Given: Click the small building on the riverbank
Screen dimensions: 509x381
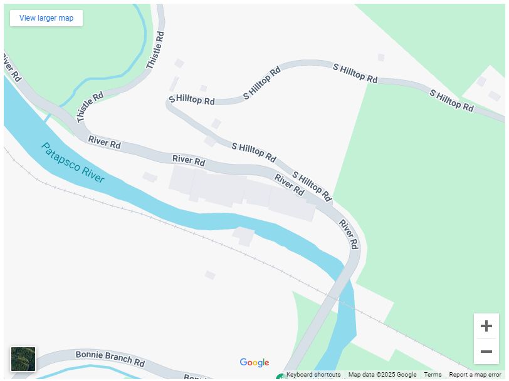Looking at the screenshot, I should pos(243,236).
